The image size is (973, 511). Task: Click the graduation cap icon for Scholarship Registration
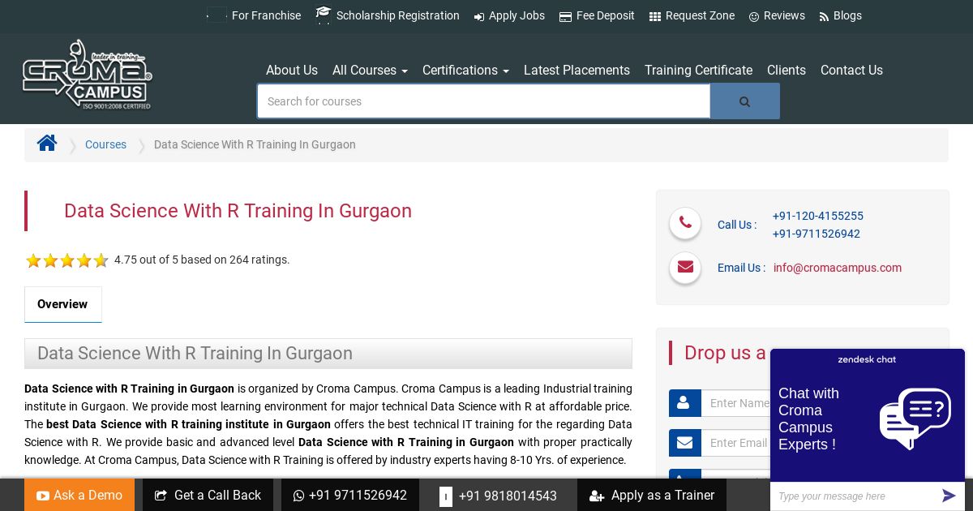(324, 15)
